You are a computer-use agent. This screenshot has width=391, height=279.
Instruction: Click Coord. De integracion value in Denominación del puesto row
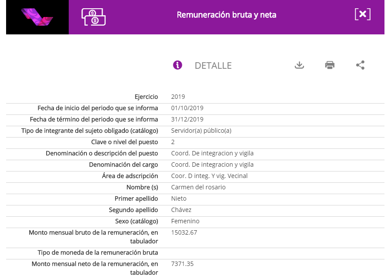(212, 153)
